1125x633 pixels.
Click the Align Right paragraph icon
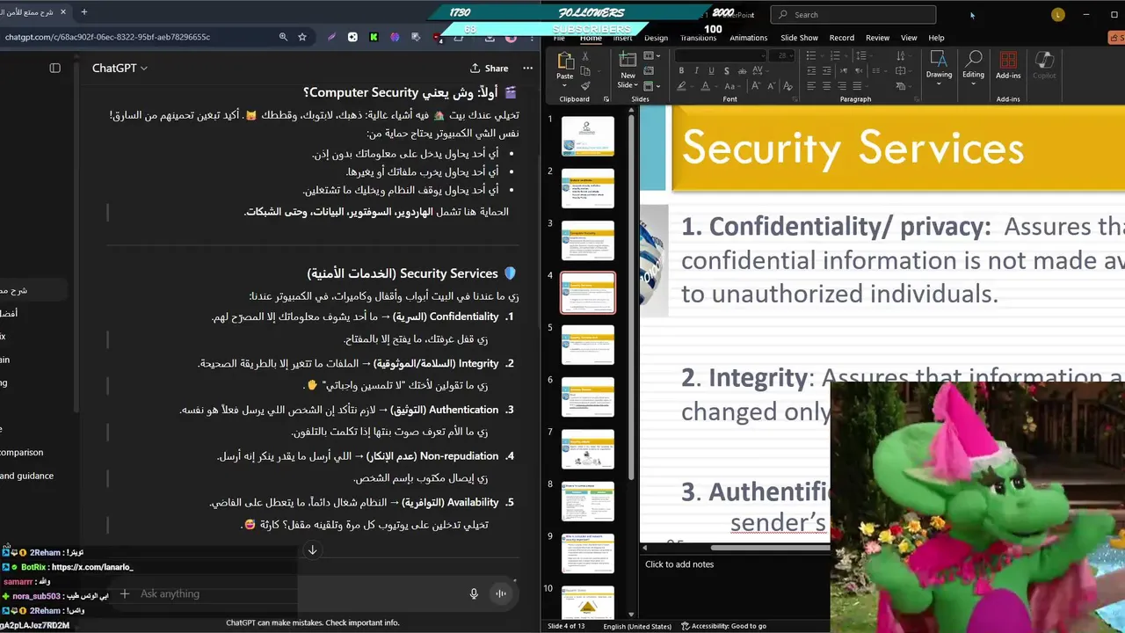click(842, 86)
